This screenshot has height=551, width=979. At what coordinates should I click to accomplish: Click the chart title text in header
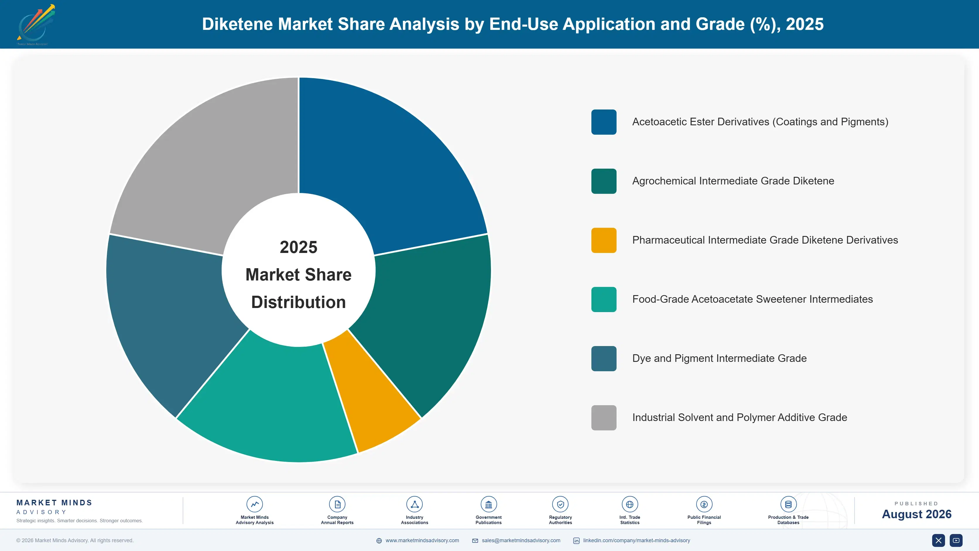coord(513,24)
